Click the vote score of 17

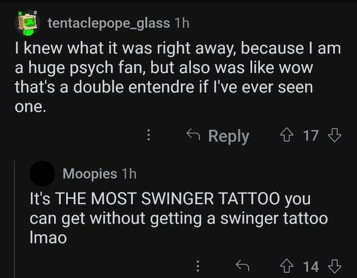point(311,135)
